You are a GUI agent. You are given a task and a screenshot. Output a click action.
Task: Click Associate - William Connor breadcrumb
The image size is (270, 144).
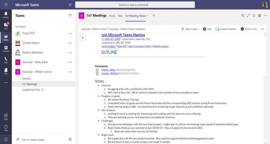(x=94, y=29)
